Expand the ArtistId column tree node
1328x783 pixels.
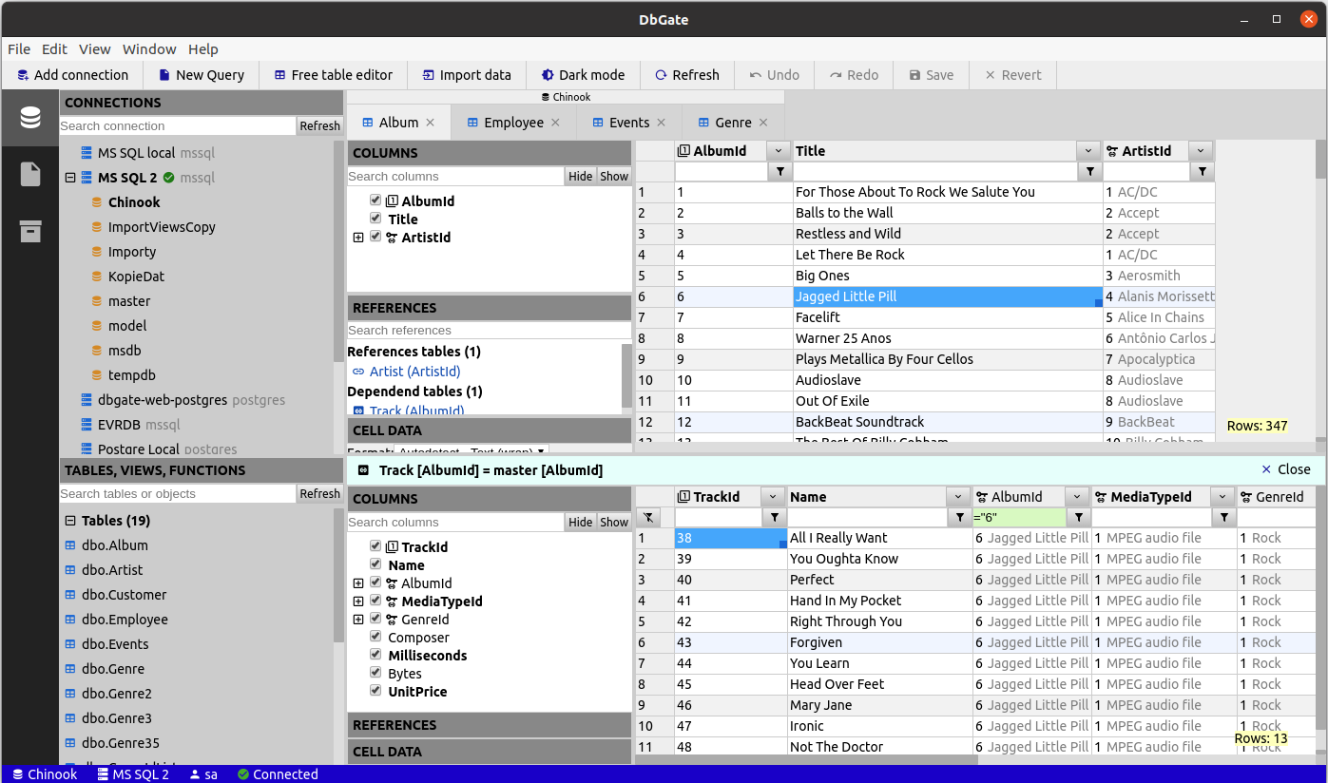click(358, 238)
